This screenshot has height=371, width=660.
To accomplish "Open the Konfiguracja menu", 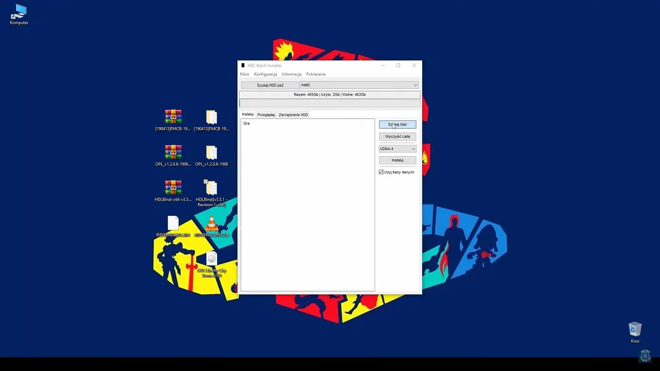I will (x=265, y=74).
